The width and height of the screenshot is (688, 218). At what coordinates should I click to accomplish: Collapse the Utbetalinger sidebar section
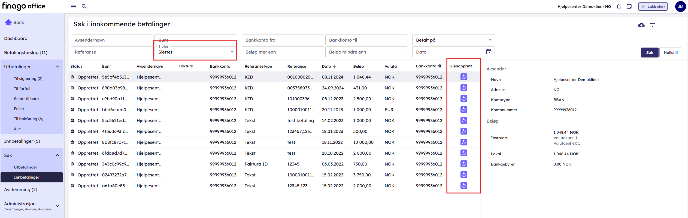pos(57,67)
